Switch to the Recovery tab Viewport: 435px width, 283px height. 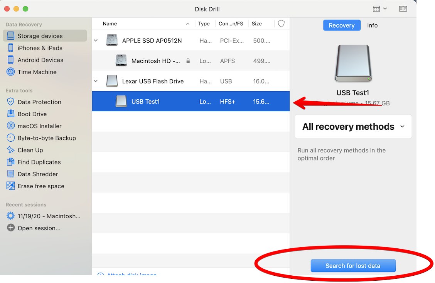(x=342, y=25)
